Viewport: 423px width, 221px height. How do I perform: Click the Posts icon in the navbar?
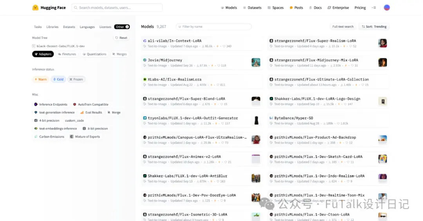coord(291,8)
